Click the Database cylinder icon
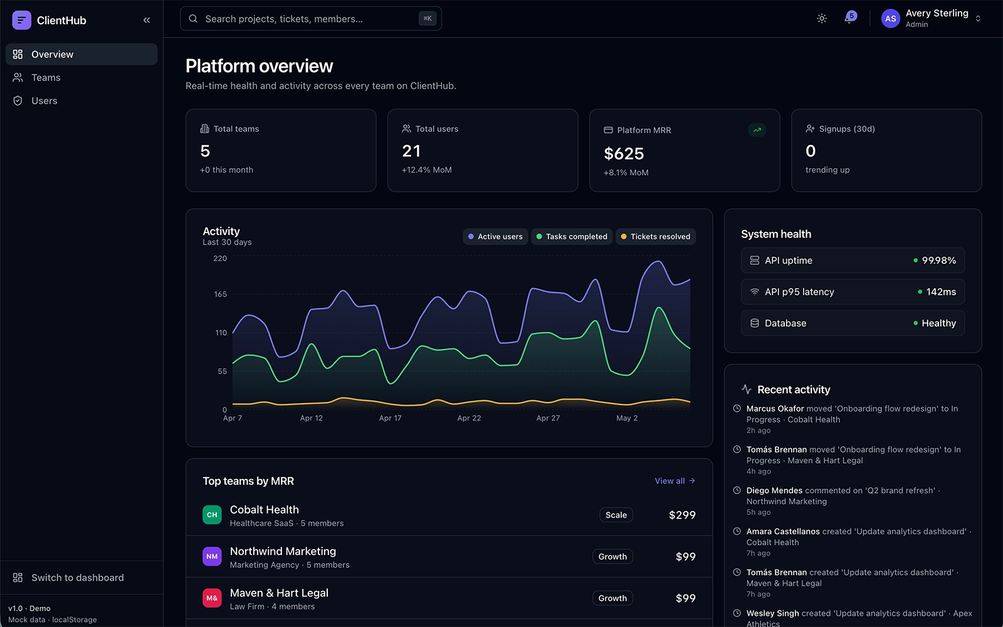Screen dimensions: 1003x627 click(755, 323)
